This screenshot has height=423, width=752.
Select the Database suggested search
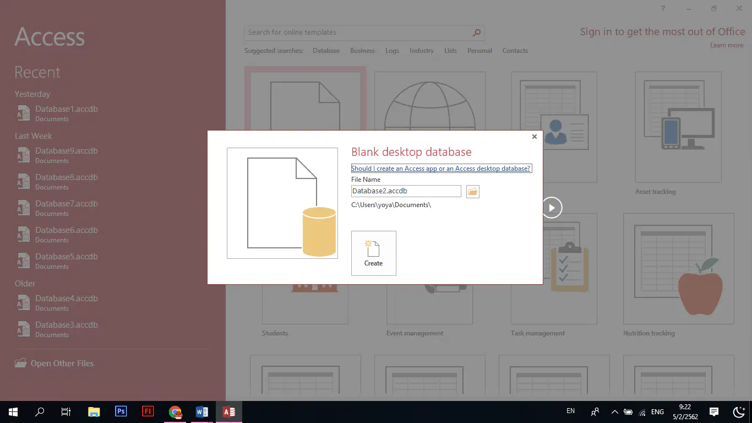pyautogui.click(x=326, y=51)
